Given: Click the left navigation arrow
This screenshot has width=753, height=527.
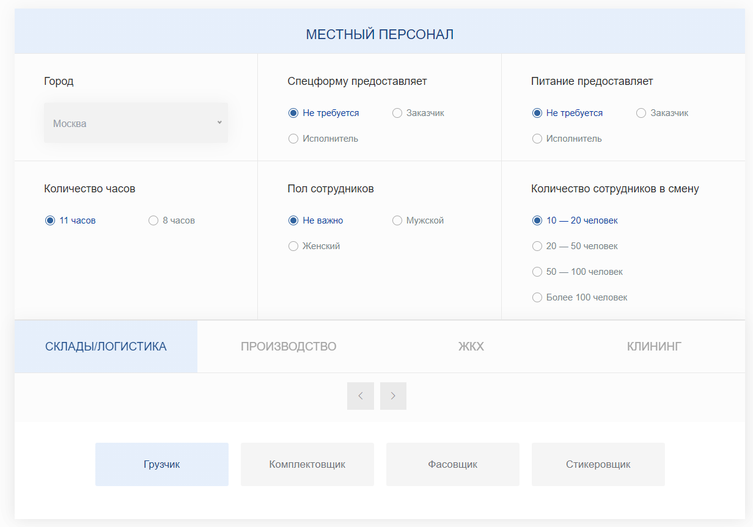Looking at the screenshot, I should tap(361, 396).
